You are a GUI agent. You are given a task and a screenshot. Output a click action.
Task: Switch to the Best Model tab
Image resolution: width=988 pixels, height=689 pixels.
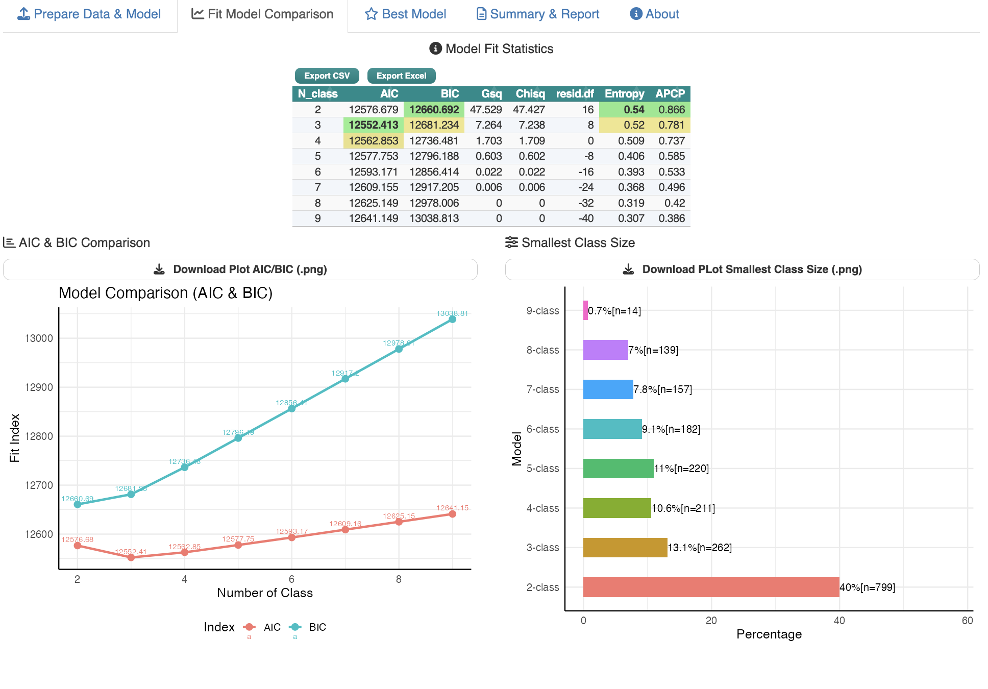[x=413, y=14]
